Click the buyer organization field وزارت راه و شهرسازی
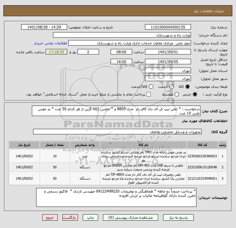236x228 pixels. pyautogui.click(x=122, y=35)
